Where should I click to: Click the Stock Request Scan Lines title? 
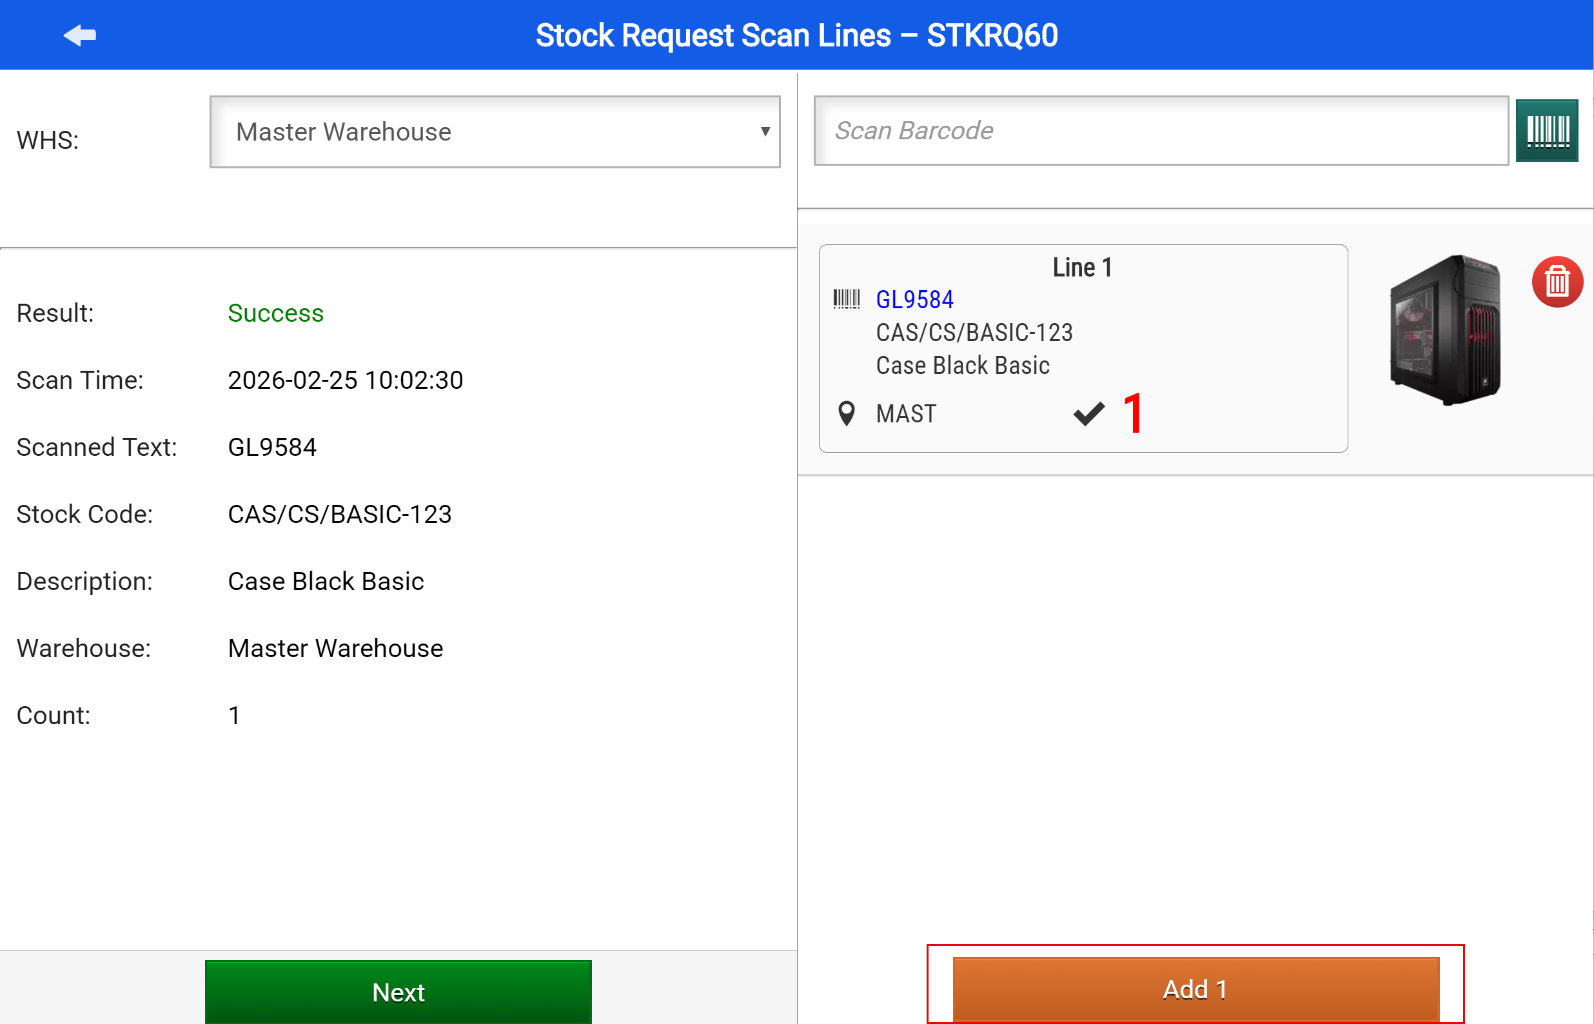pos(796,35)
